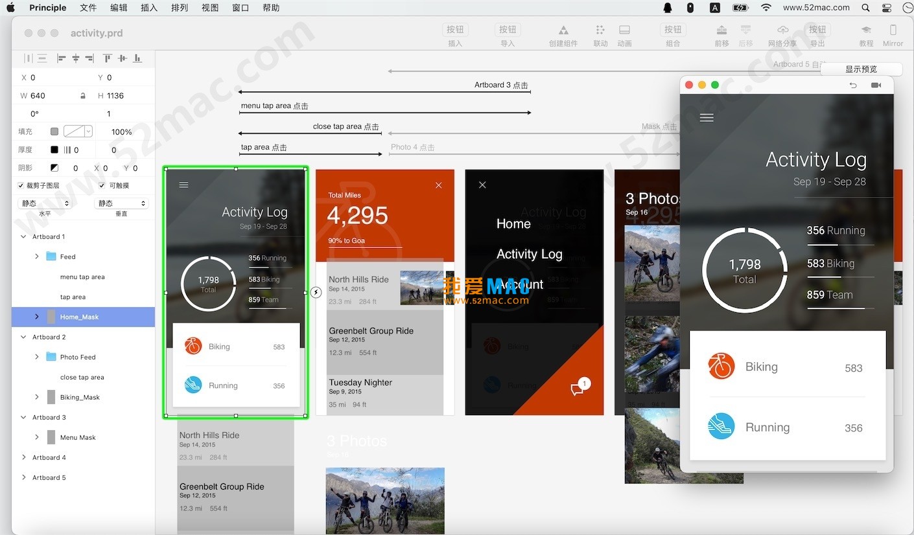914x535 pixels.
Task: Click the gray fill color swatch
Action: tap(54, 131)
